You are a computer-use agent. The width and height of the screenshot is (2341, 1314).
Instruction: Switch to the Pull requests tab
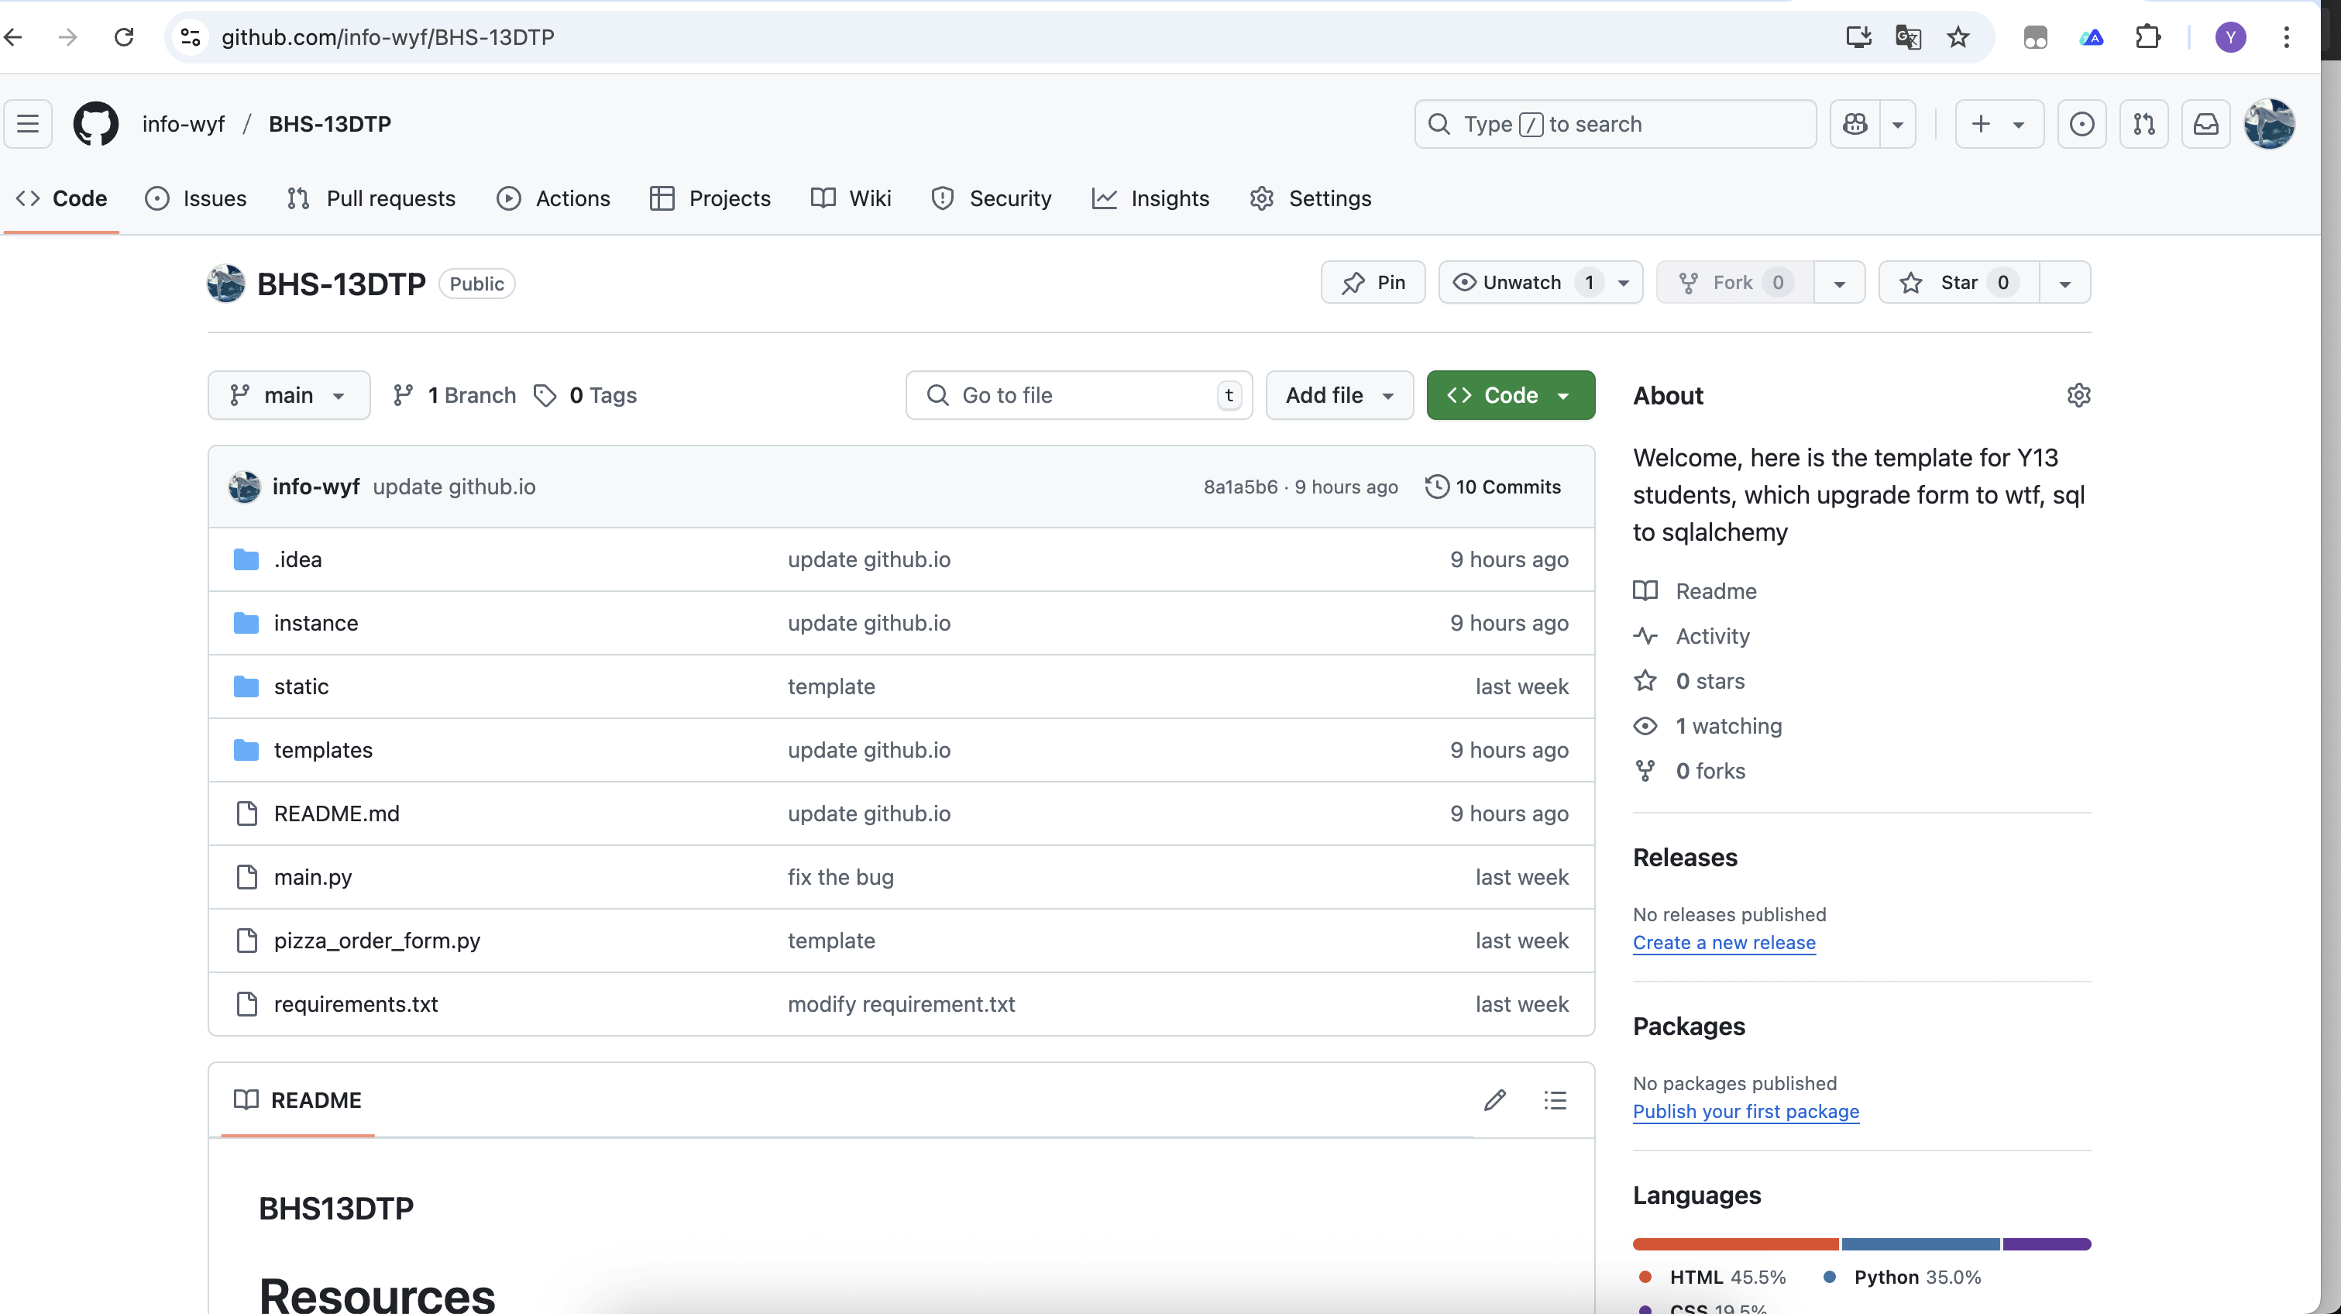tap(371, 198)
